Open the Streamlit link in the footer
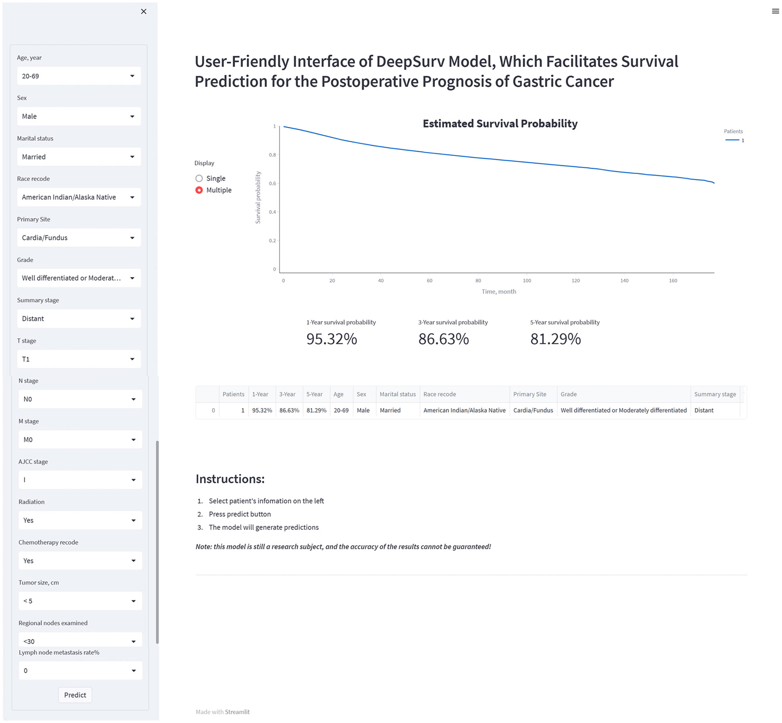 coord(237,712)
